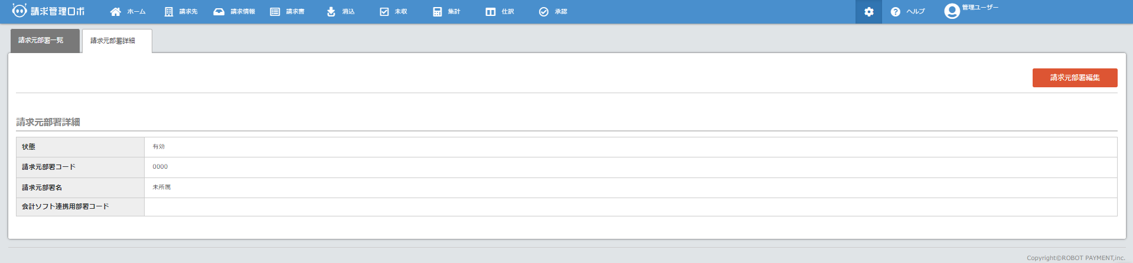Click the user avatar icon
Image resolution: width=1133 pixels, height=263 pixels.
coord(952,11)
